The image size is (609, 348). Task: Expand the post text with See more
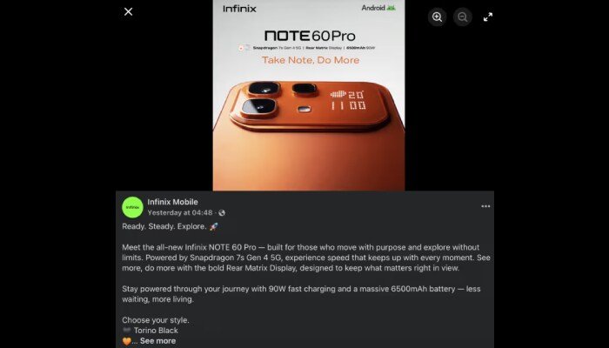(x=157, y=341)
